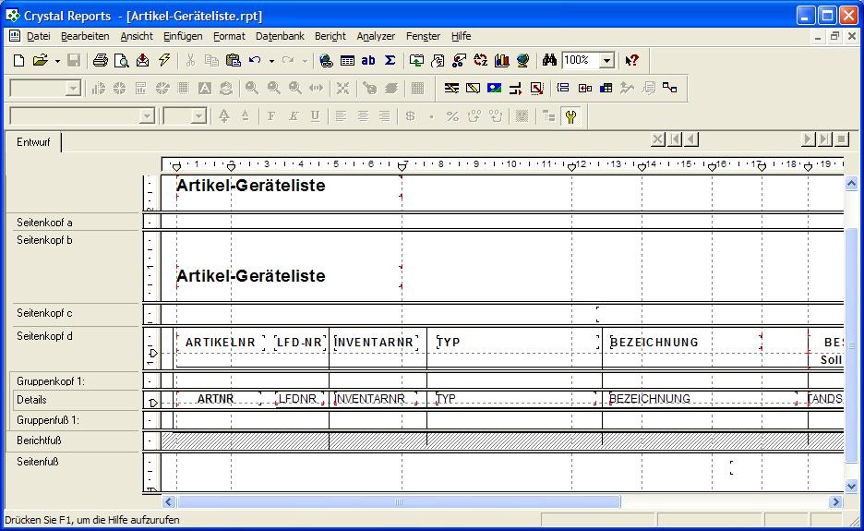Viewport: 864px width, 531px height.
Task: Select the ARTIKELNR heading text
Action: 221,343
